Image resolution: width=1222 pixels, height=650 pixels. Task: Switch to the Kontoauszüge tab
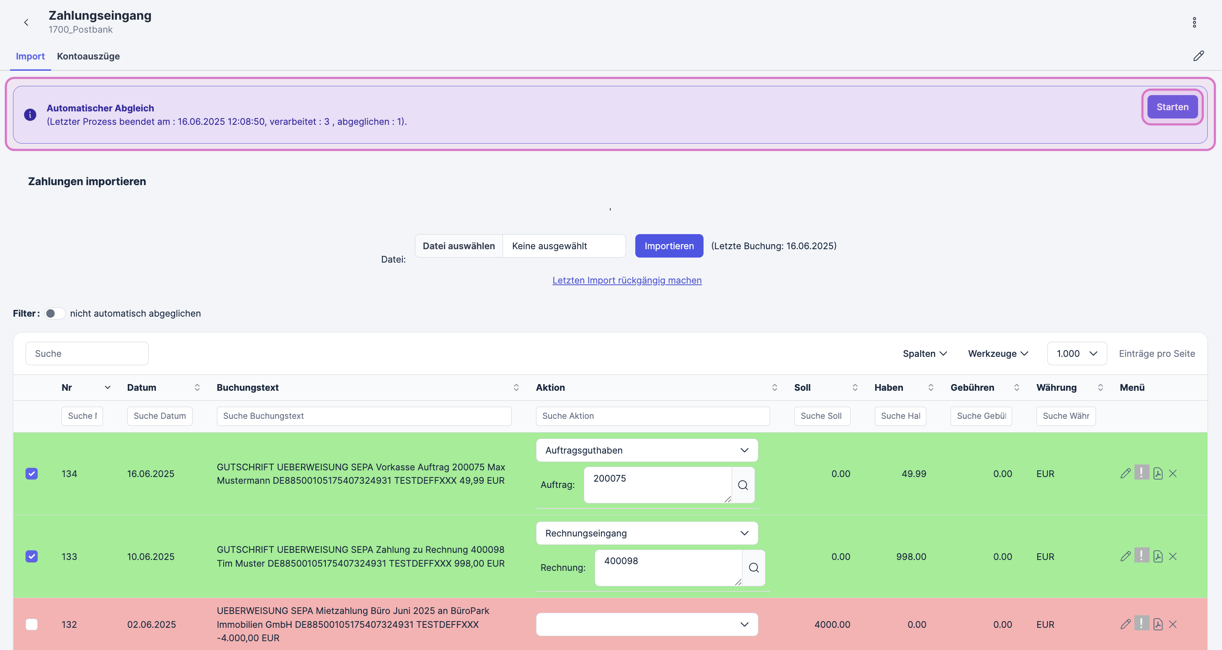(88, 56)
